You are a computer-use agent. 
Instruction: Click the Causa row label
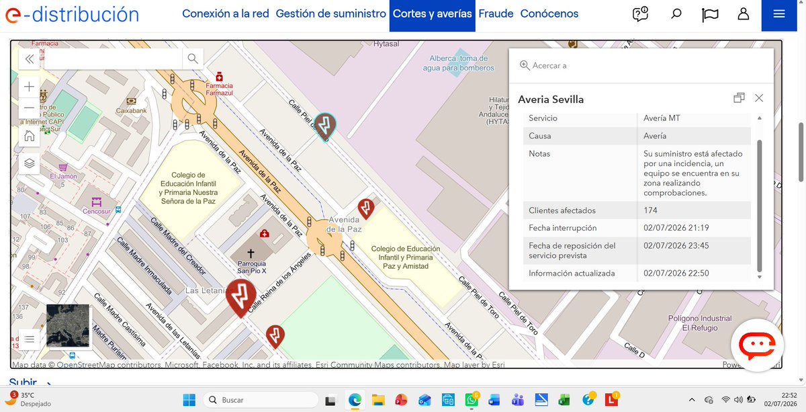click(539, 136)
